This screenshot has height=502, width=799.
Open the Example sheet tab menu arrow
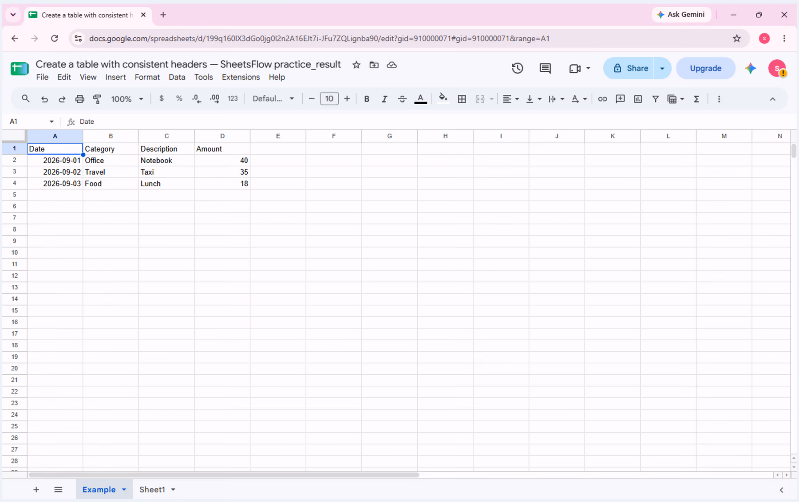[x=124, y=490]
